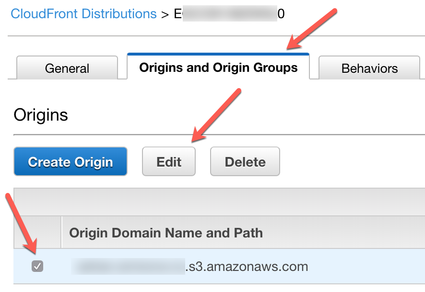The image size is (425, 292).
Task: Click the red arrow pointing at the Origins tab
Action: point(312,29)
